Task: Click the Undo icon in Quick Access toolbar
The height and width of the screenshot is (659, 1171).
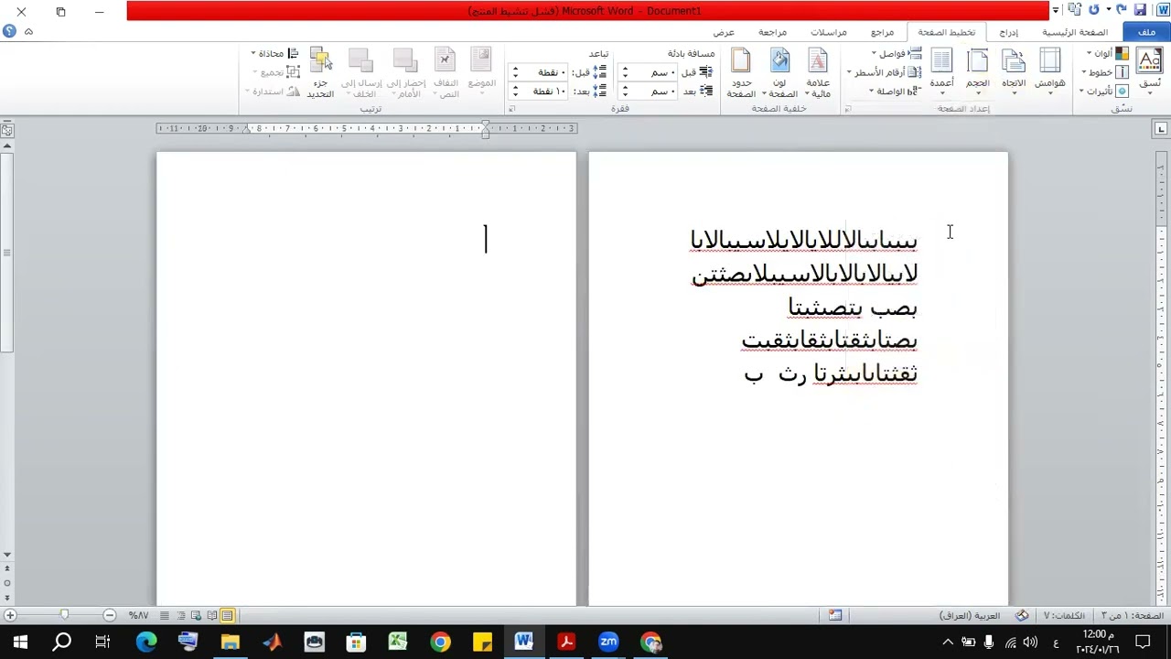Action: (x=1121, y=10)
